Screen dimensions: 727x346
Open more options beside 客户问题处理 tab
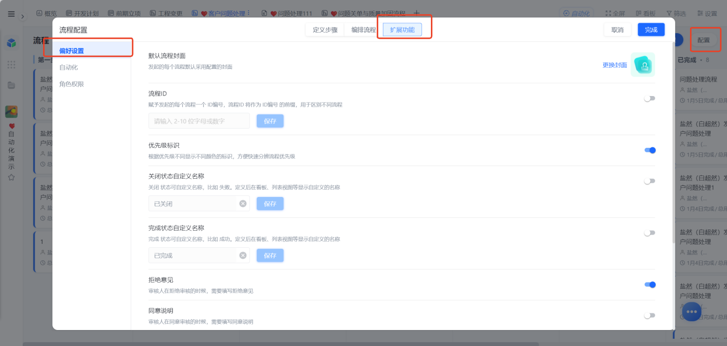(x=248, y=13)
